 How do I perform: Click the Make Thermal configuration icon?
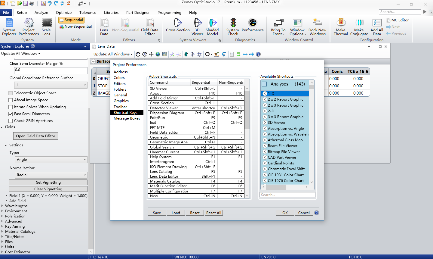coord(341,27)
